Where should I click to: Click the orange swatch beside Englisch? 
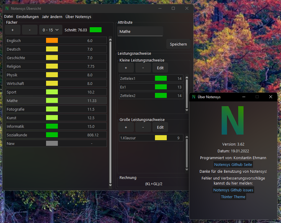click(52, 41)
